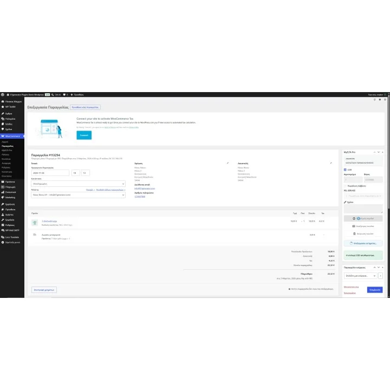390x390 pixels.
Task: Click the order date input field
Action: pyautogui.click(x=50, y=173)
